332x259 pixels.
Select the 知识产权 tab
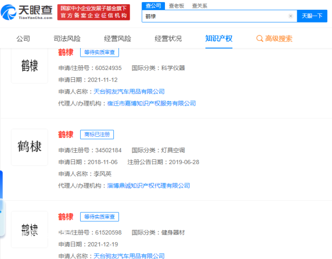219,39
